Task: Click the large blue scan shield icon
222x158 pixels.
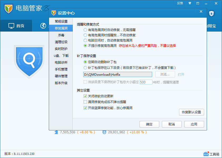Action: tap(29, 62)
